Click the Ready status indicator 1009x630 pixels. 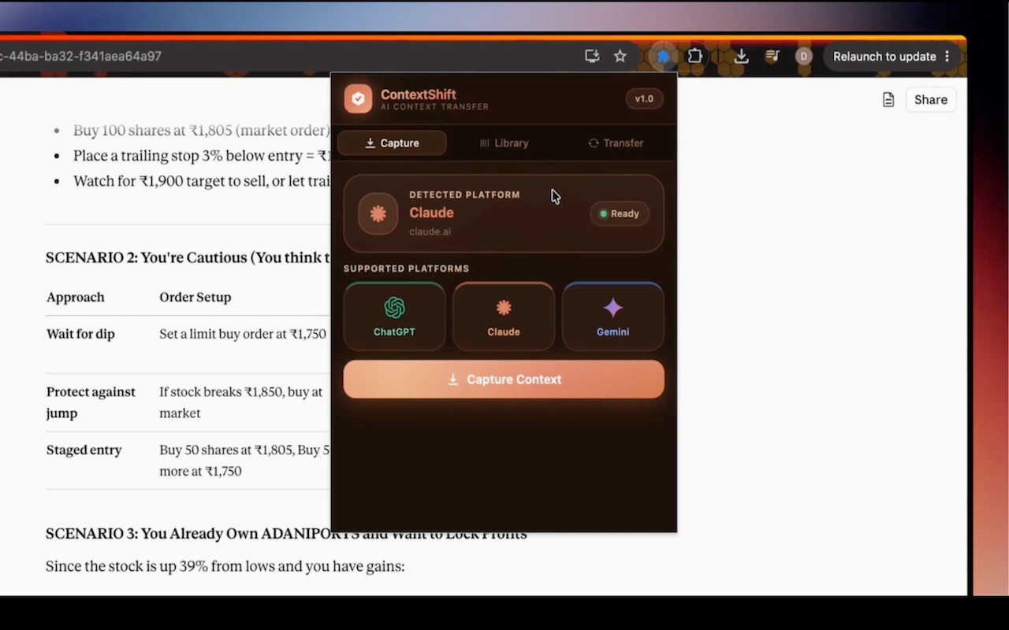pos(620,213)
